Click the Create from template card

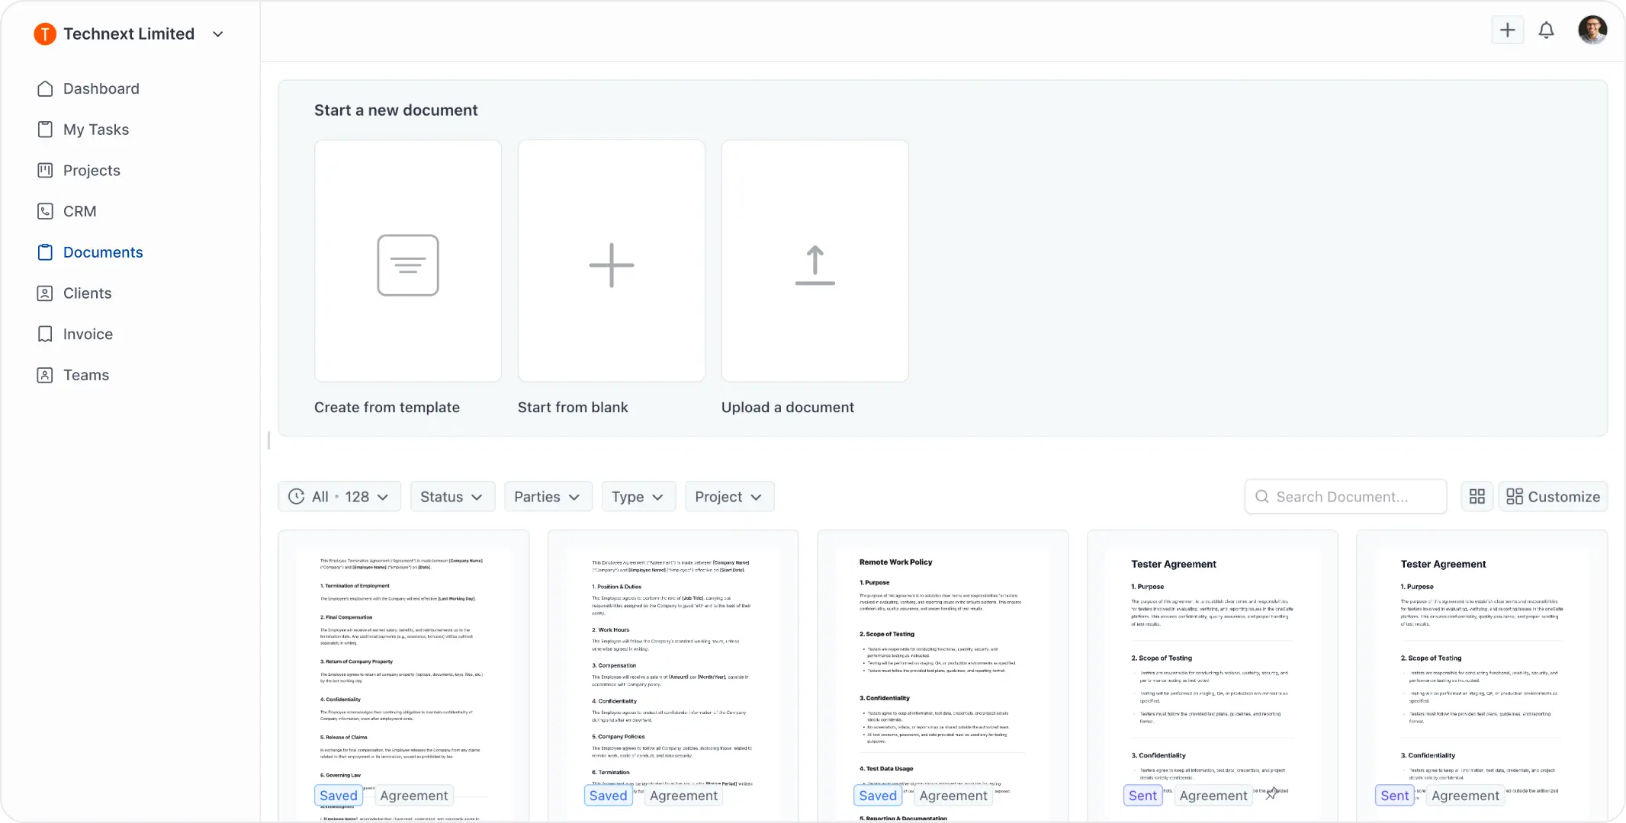click(x=408, y=261)
